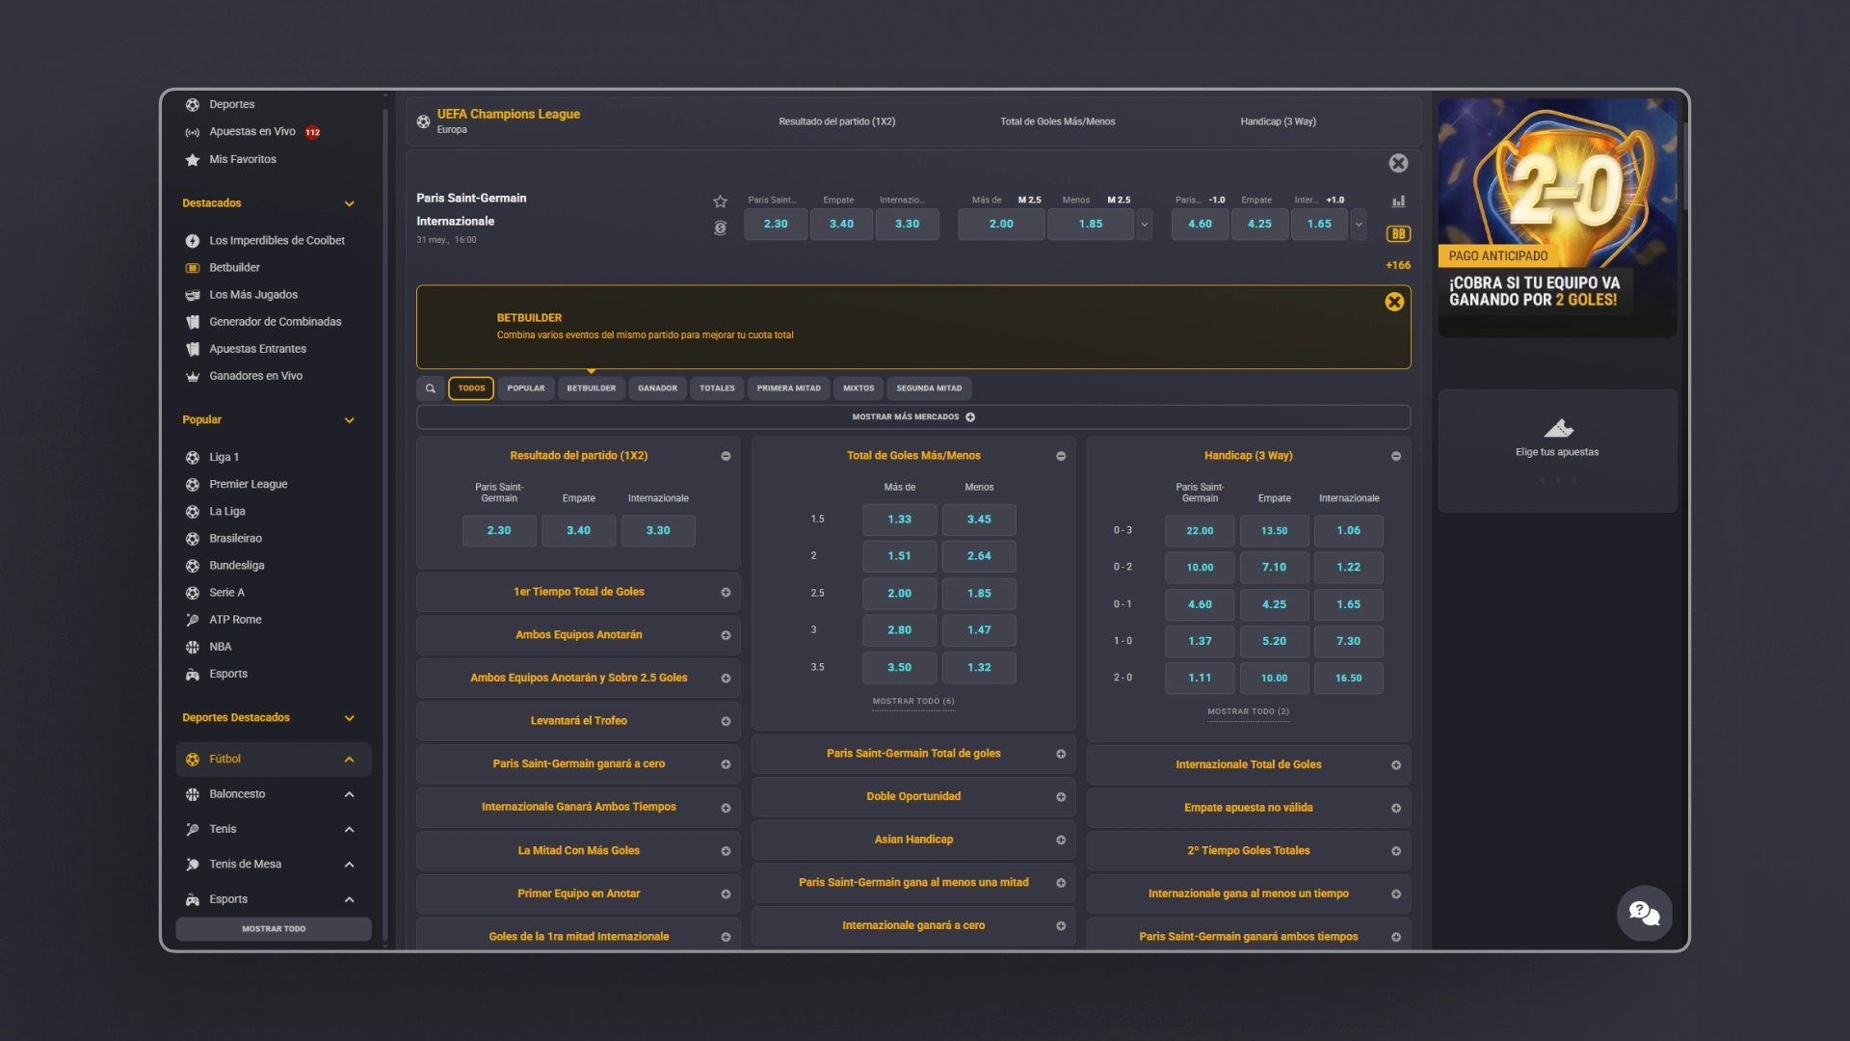This screenshot has height=1041, width=1850.
Task: Open Betbuilder in the sidebar
Action: point(234,268)
